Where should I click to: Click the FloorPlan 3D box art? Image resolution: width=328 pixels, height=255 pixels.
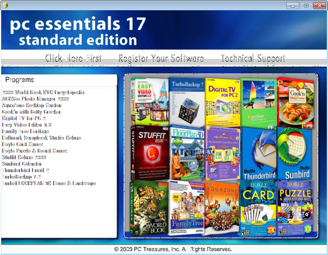pos(187,153)
